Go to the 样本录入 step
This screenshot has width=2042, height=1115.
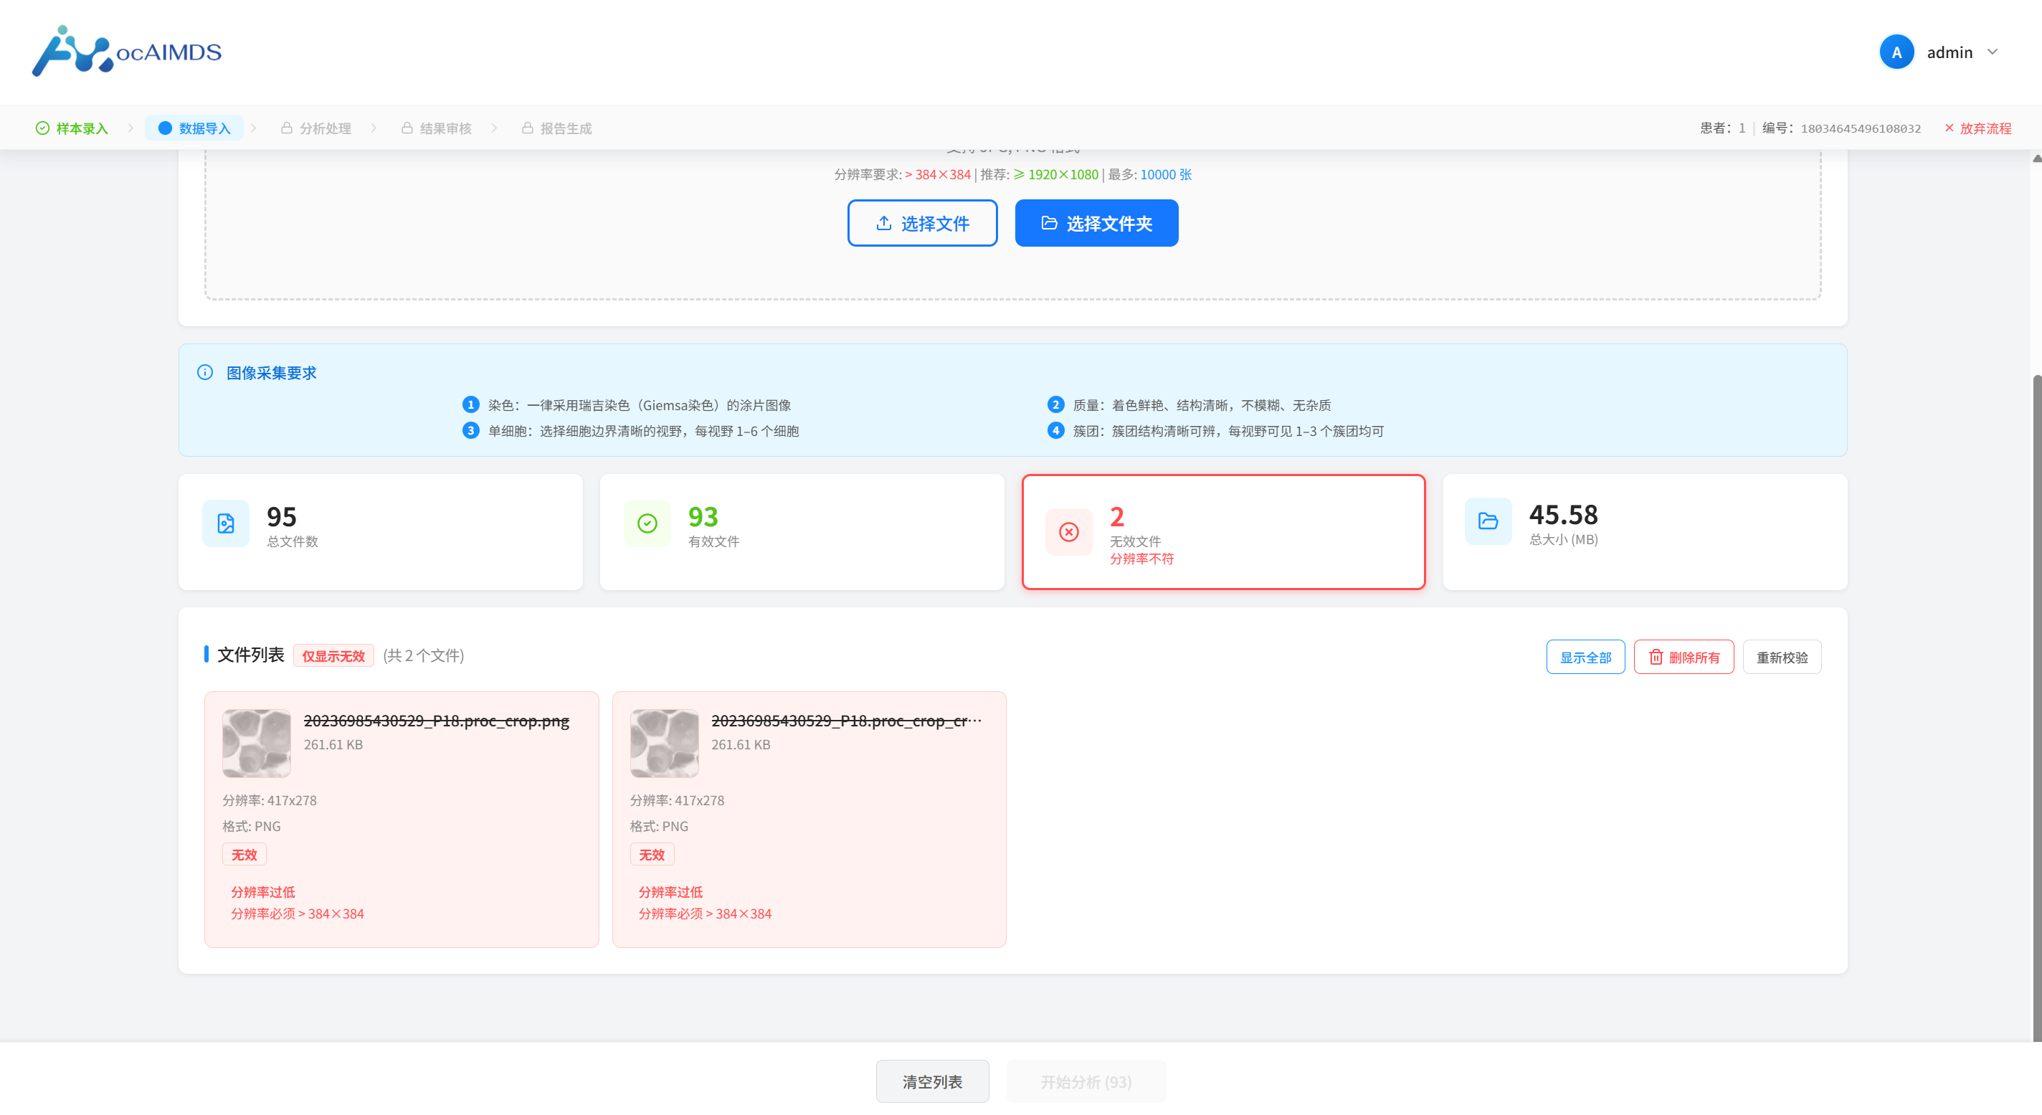click(x=72, y=128)
